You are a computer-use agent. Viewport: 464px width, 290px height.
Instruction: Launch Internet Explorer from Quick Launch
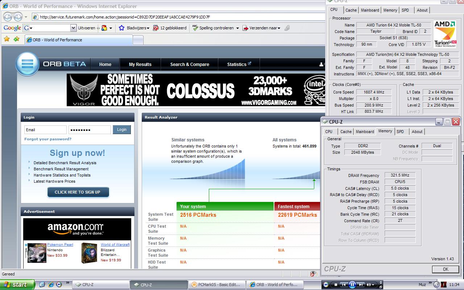click(x=51, y=285)
